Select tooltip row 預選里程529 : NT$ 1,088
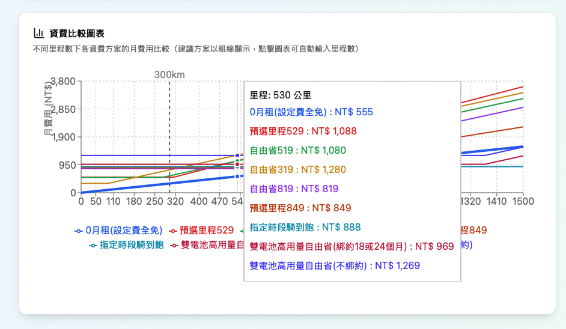Image resolution: width=566 pixels, height=329 pixels. (303, 131)
